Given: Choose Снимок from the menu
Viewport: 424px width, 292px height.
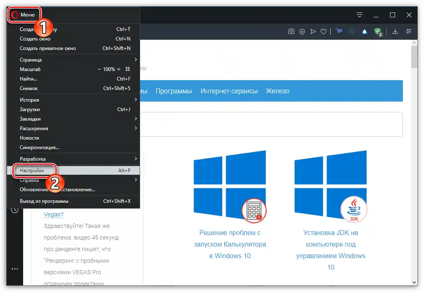Looking at the screenshot, I should tap(73, 88).
